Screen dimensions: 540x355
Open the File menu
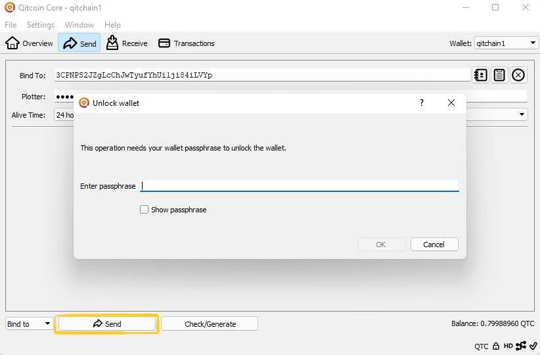11,25
